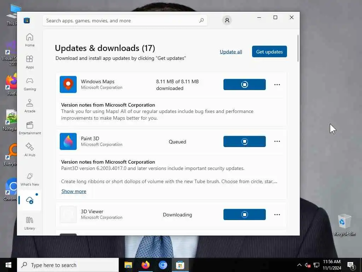Open the Library section
Screen dimensions: 362x272
30,223
